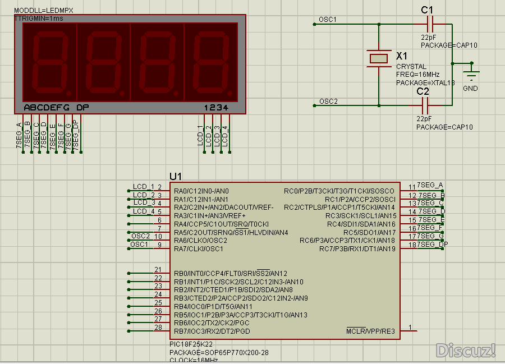Click the TTRIGMIN=1ms property text
This screenshot has width=505, height=364.
[39, 19]
